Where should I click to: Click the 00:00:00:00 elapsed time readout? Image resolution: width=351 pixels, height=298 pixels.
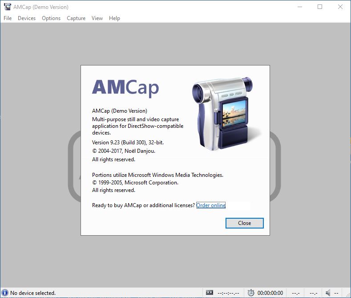pyautogui.click(x=270, y=293)
